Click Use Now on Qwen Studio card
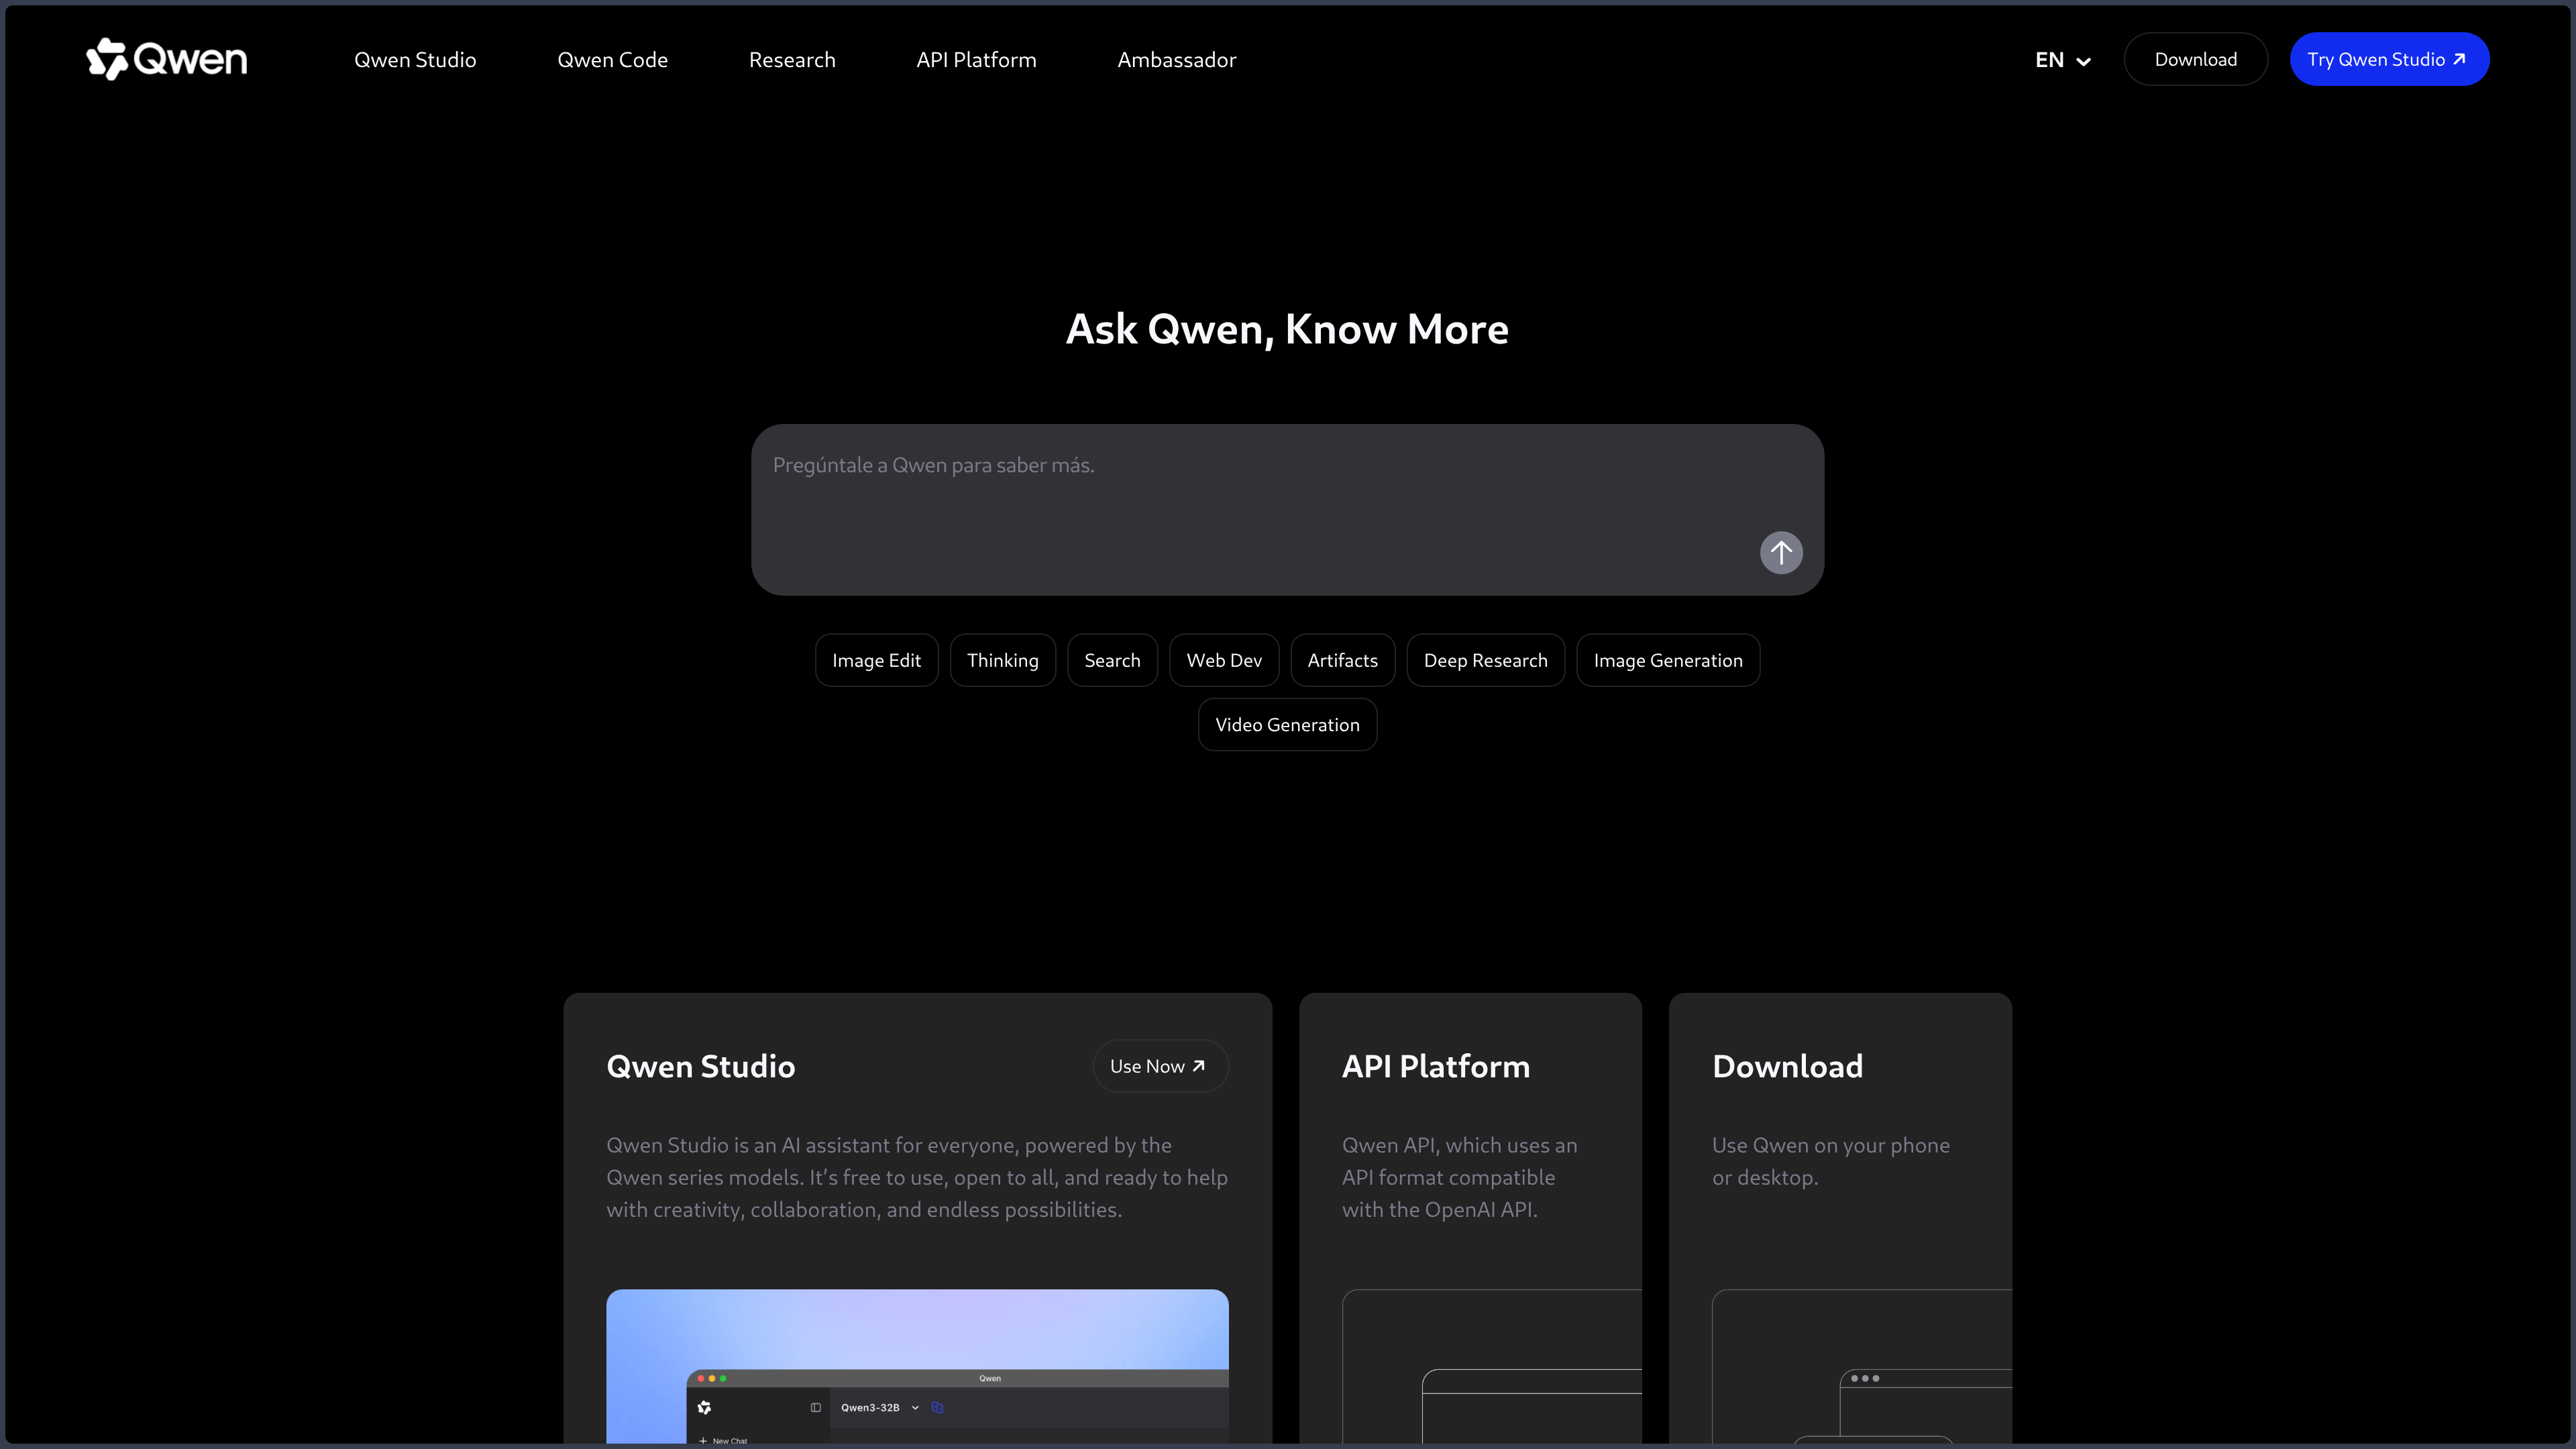 (x=1160, y=1066)
